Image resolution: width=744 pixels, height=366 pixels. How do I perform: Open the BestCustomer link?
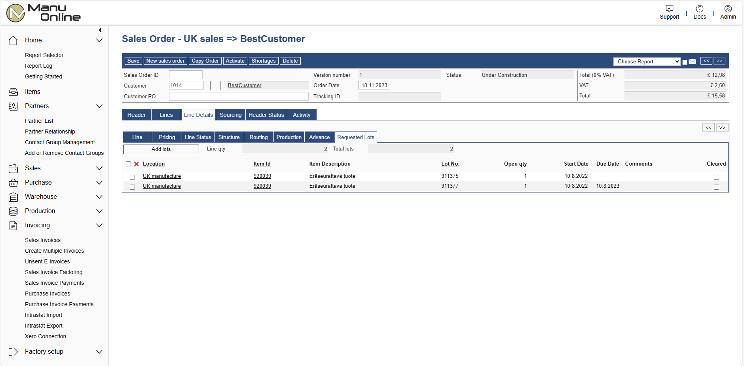245,86
